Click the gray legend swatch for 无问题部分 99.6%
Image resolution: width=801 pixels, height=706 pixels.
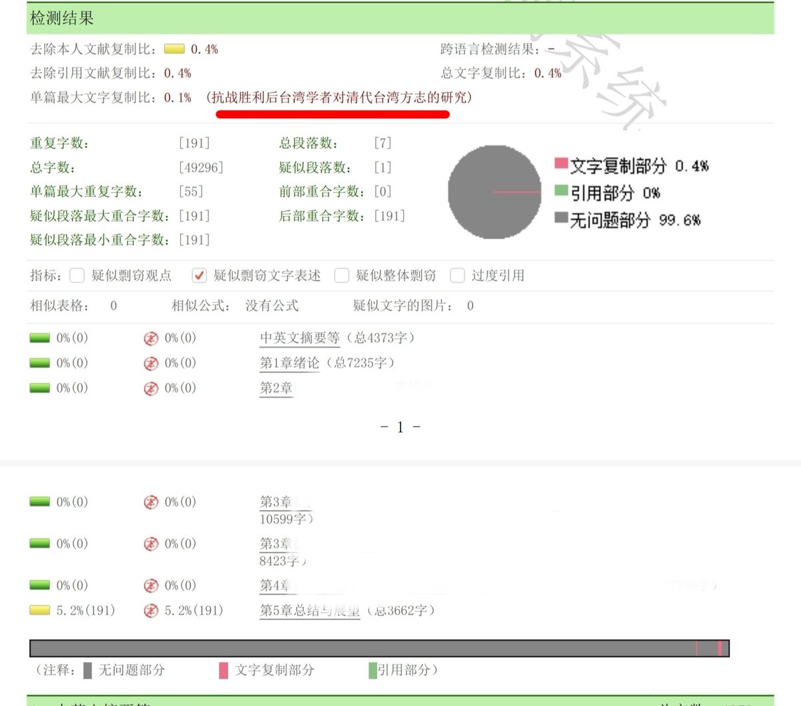coord(561,218)
